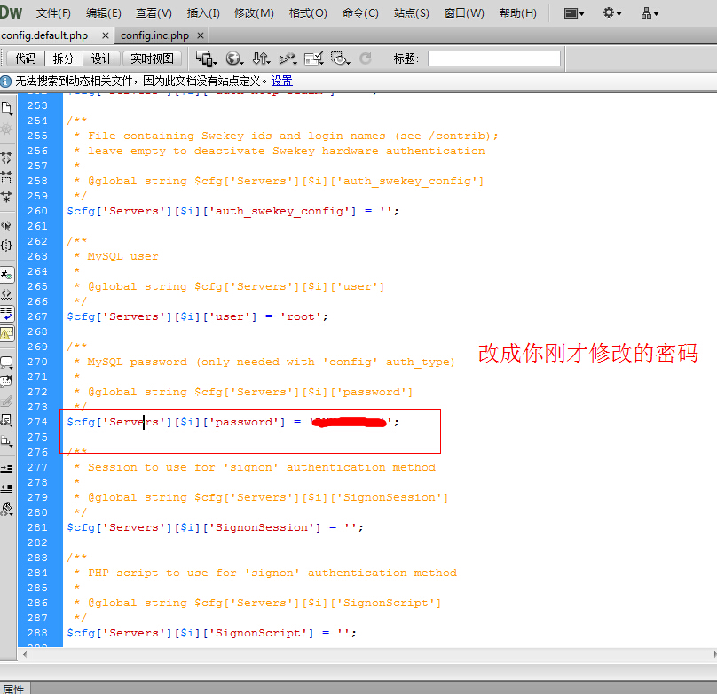Toggle Word Wrap in coding toolbar

6,314
